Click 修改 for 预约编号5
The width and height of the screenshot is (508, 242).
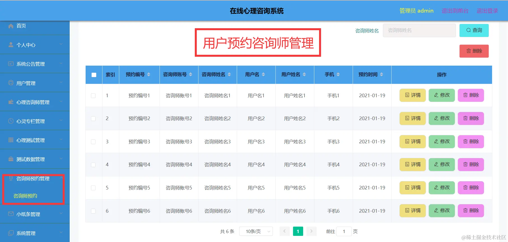click(x=442, y=188)
